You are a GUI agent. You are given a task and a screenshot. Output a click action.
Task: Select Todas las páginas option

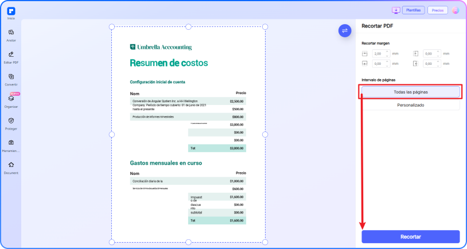click(x=410, y=92)
